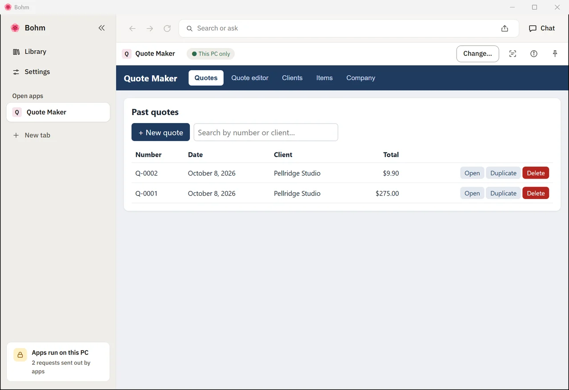
Task: Go to the Company tab
Action: [x=361, y=78]
